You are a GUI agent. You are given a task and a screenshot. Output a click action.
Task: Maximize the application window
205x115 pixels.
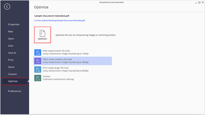point(199,3)
